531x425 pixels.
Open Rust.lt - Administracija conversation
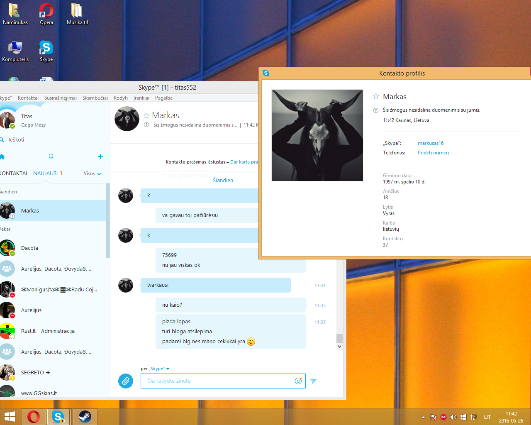[x=53, y=331]
